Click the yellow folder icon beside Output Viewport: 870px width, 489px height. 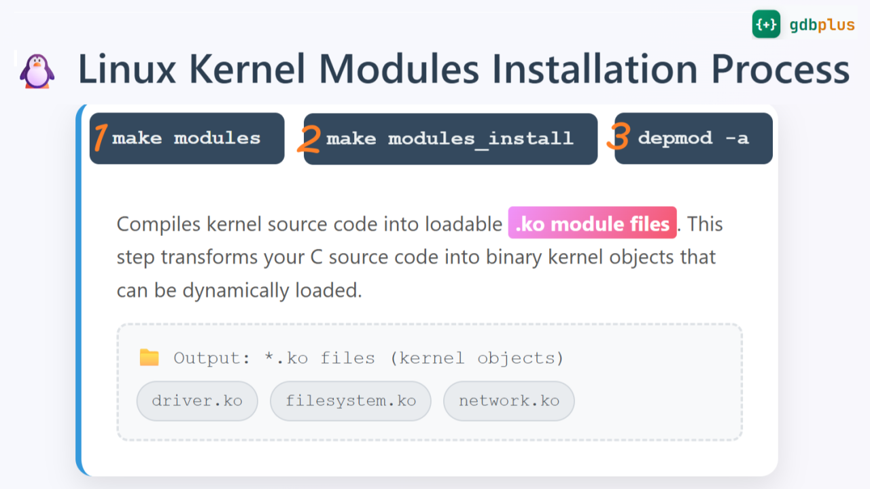pyautogui.click(x=149, y=358)
